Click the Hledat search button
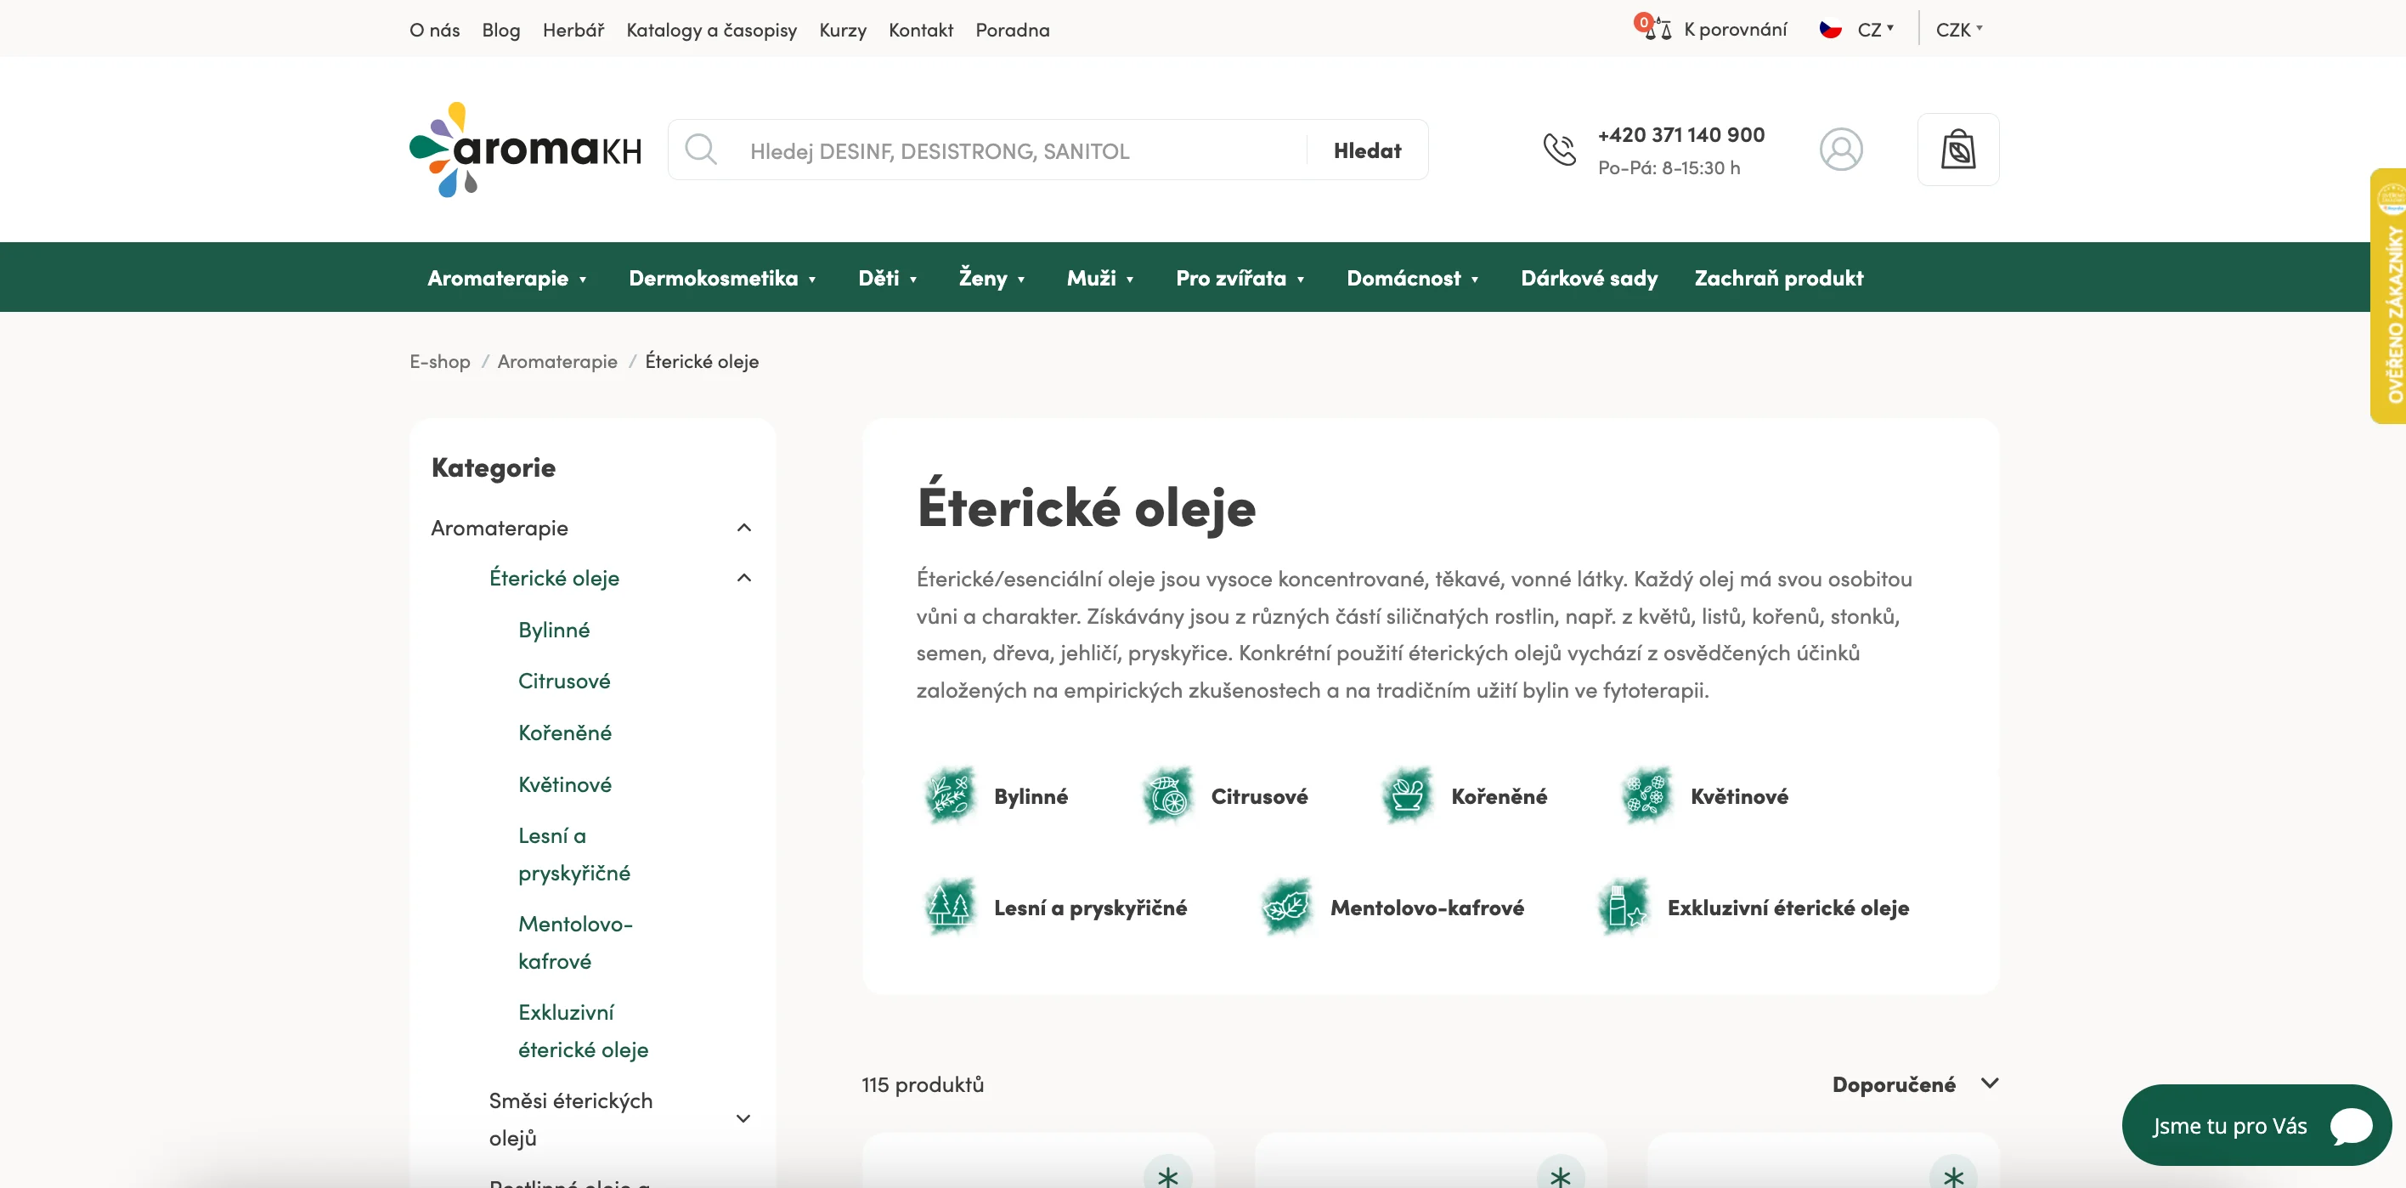2406x1188 pixels. coord(1367,150)
